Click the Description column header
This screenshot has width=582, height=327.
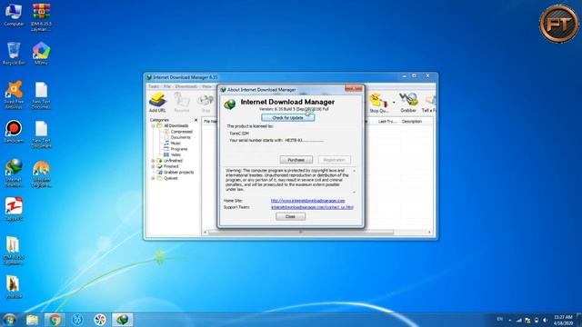click(412, 122)
